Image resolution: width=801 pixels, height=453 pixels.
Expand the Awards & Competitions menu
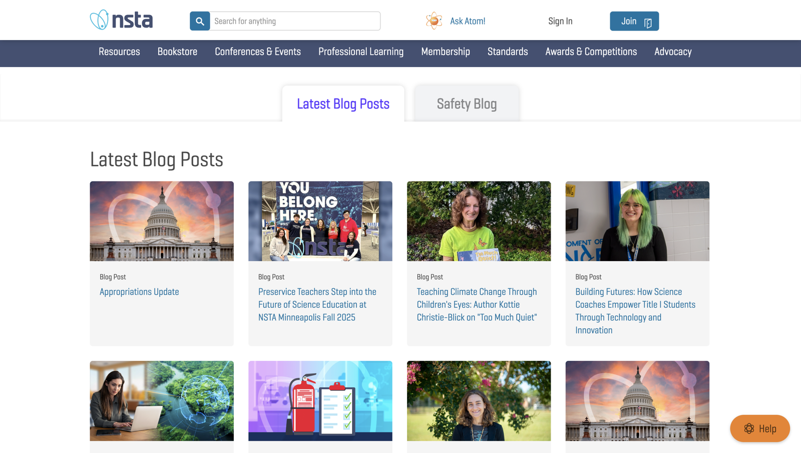pyautogui.click(x=591, y=52)
